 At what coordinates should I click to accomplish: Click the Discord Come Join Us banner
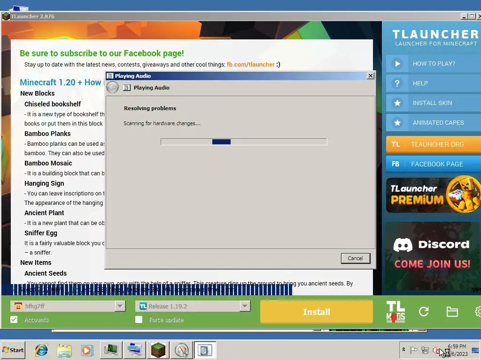432,255
